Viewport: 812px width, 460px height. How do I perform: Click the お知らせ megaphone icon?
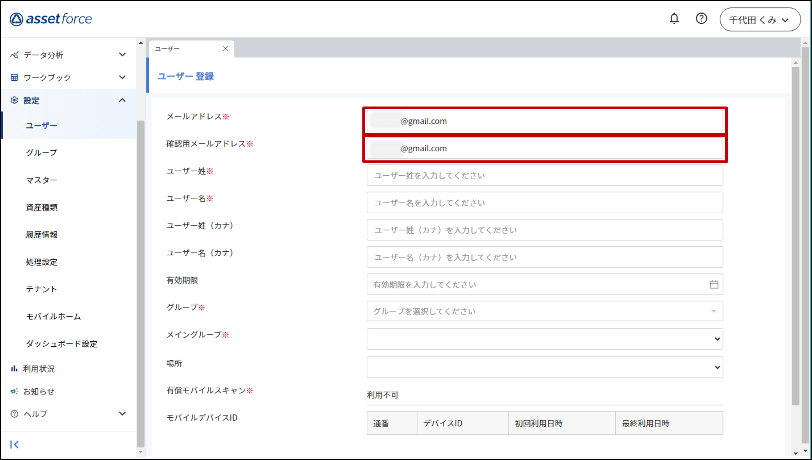coord(14,391)
